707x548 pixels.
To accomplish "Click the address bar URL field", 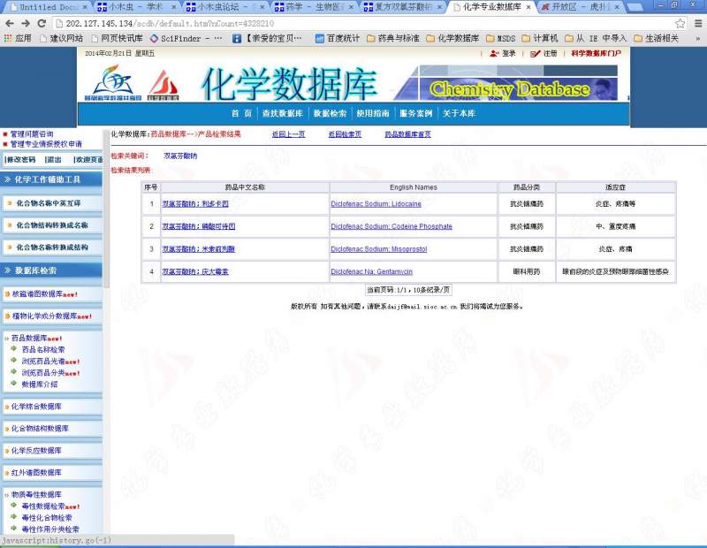I will point(361,23).
